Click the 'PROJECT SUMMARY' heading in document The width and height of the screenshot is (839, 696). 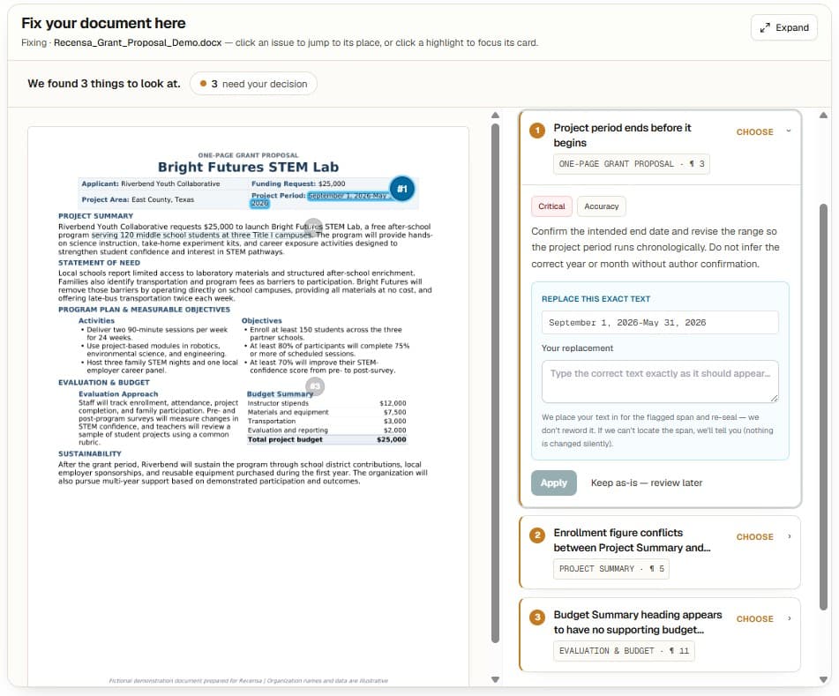click(x=96, y=215)
